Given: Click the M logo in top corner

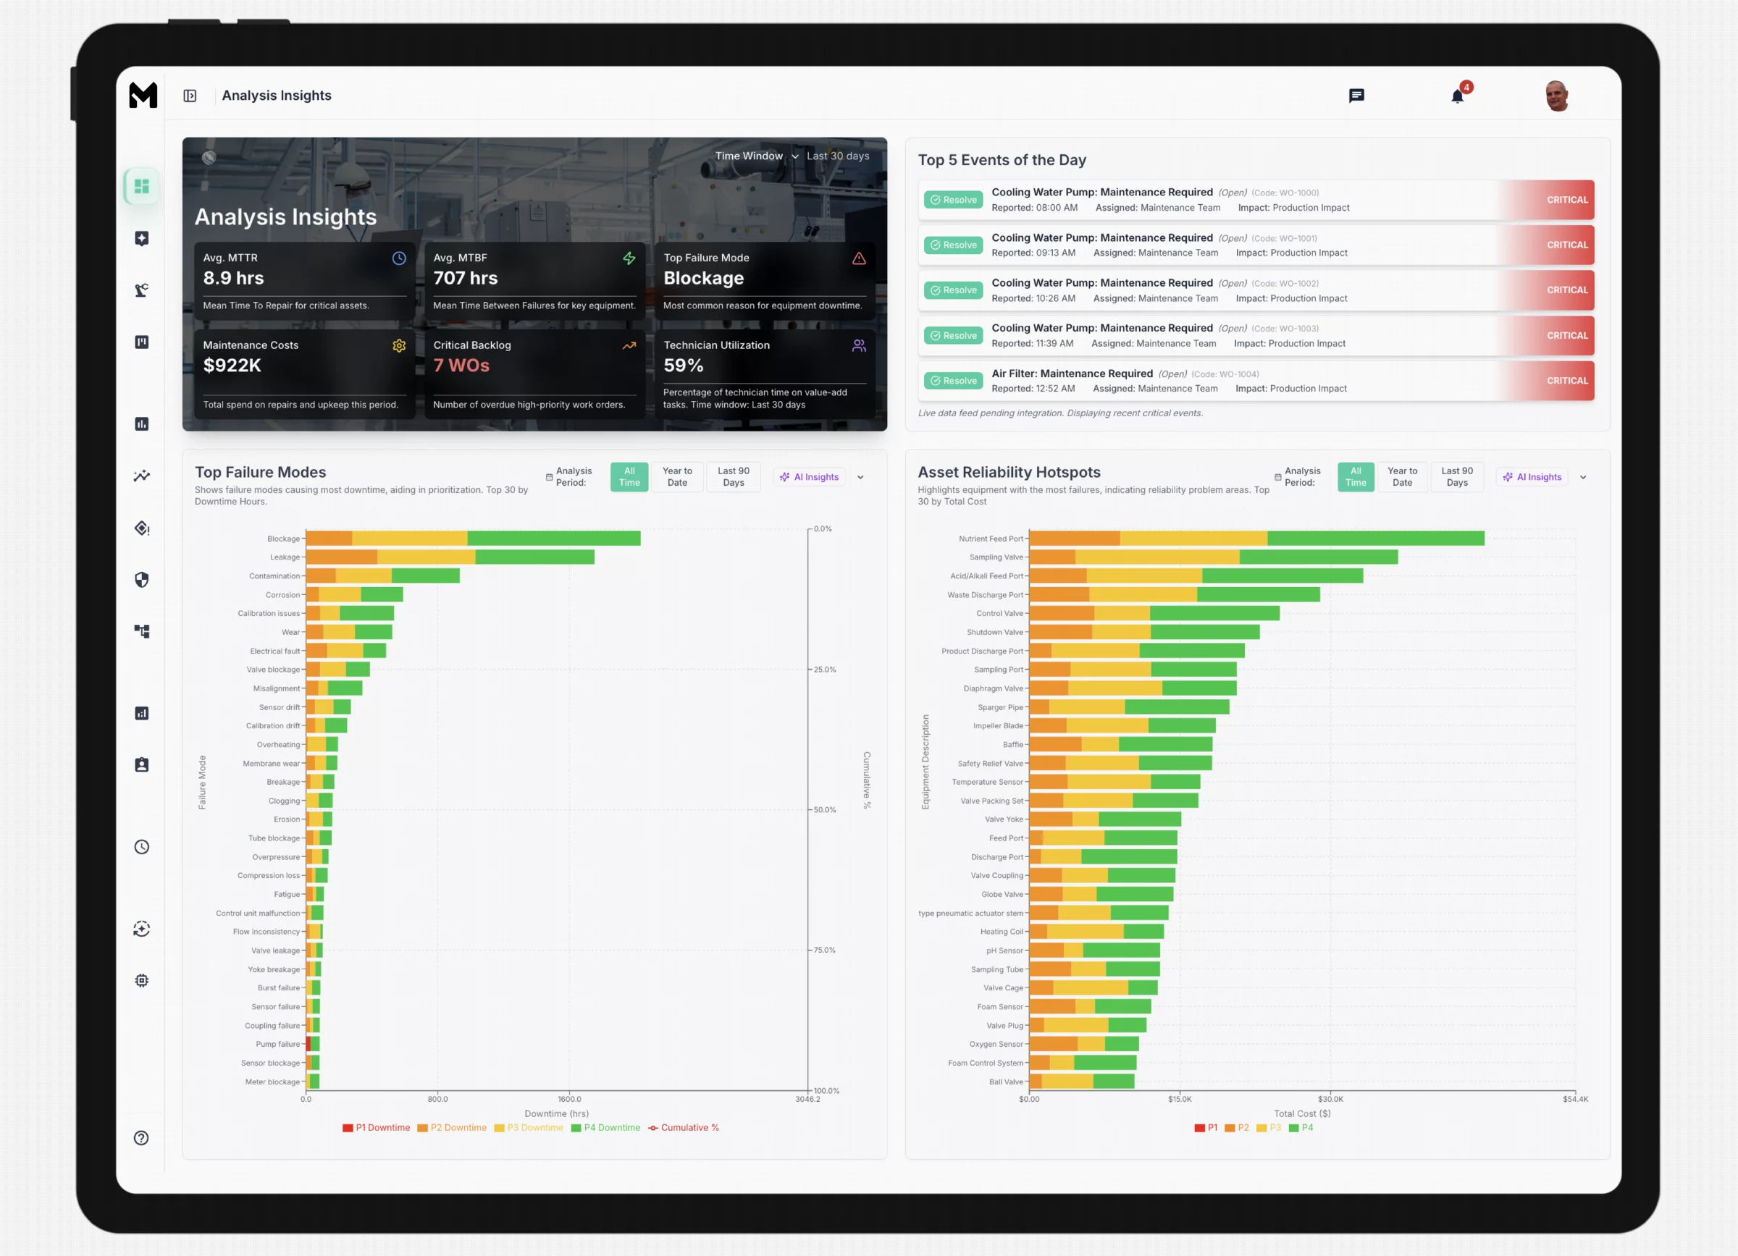Looking at the screenshot, I should coord(143,95).
